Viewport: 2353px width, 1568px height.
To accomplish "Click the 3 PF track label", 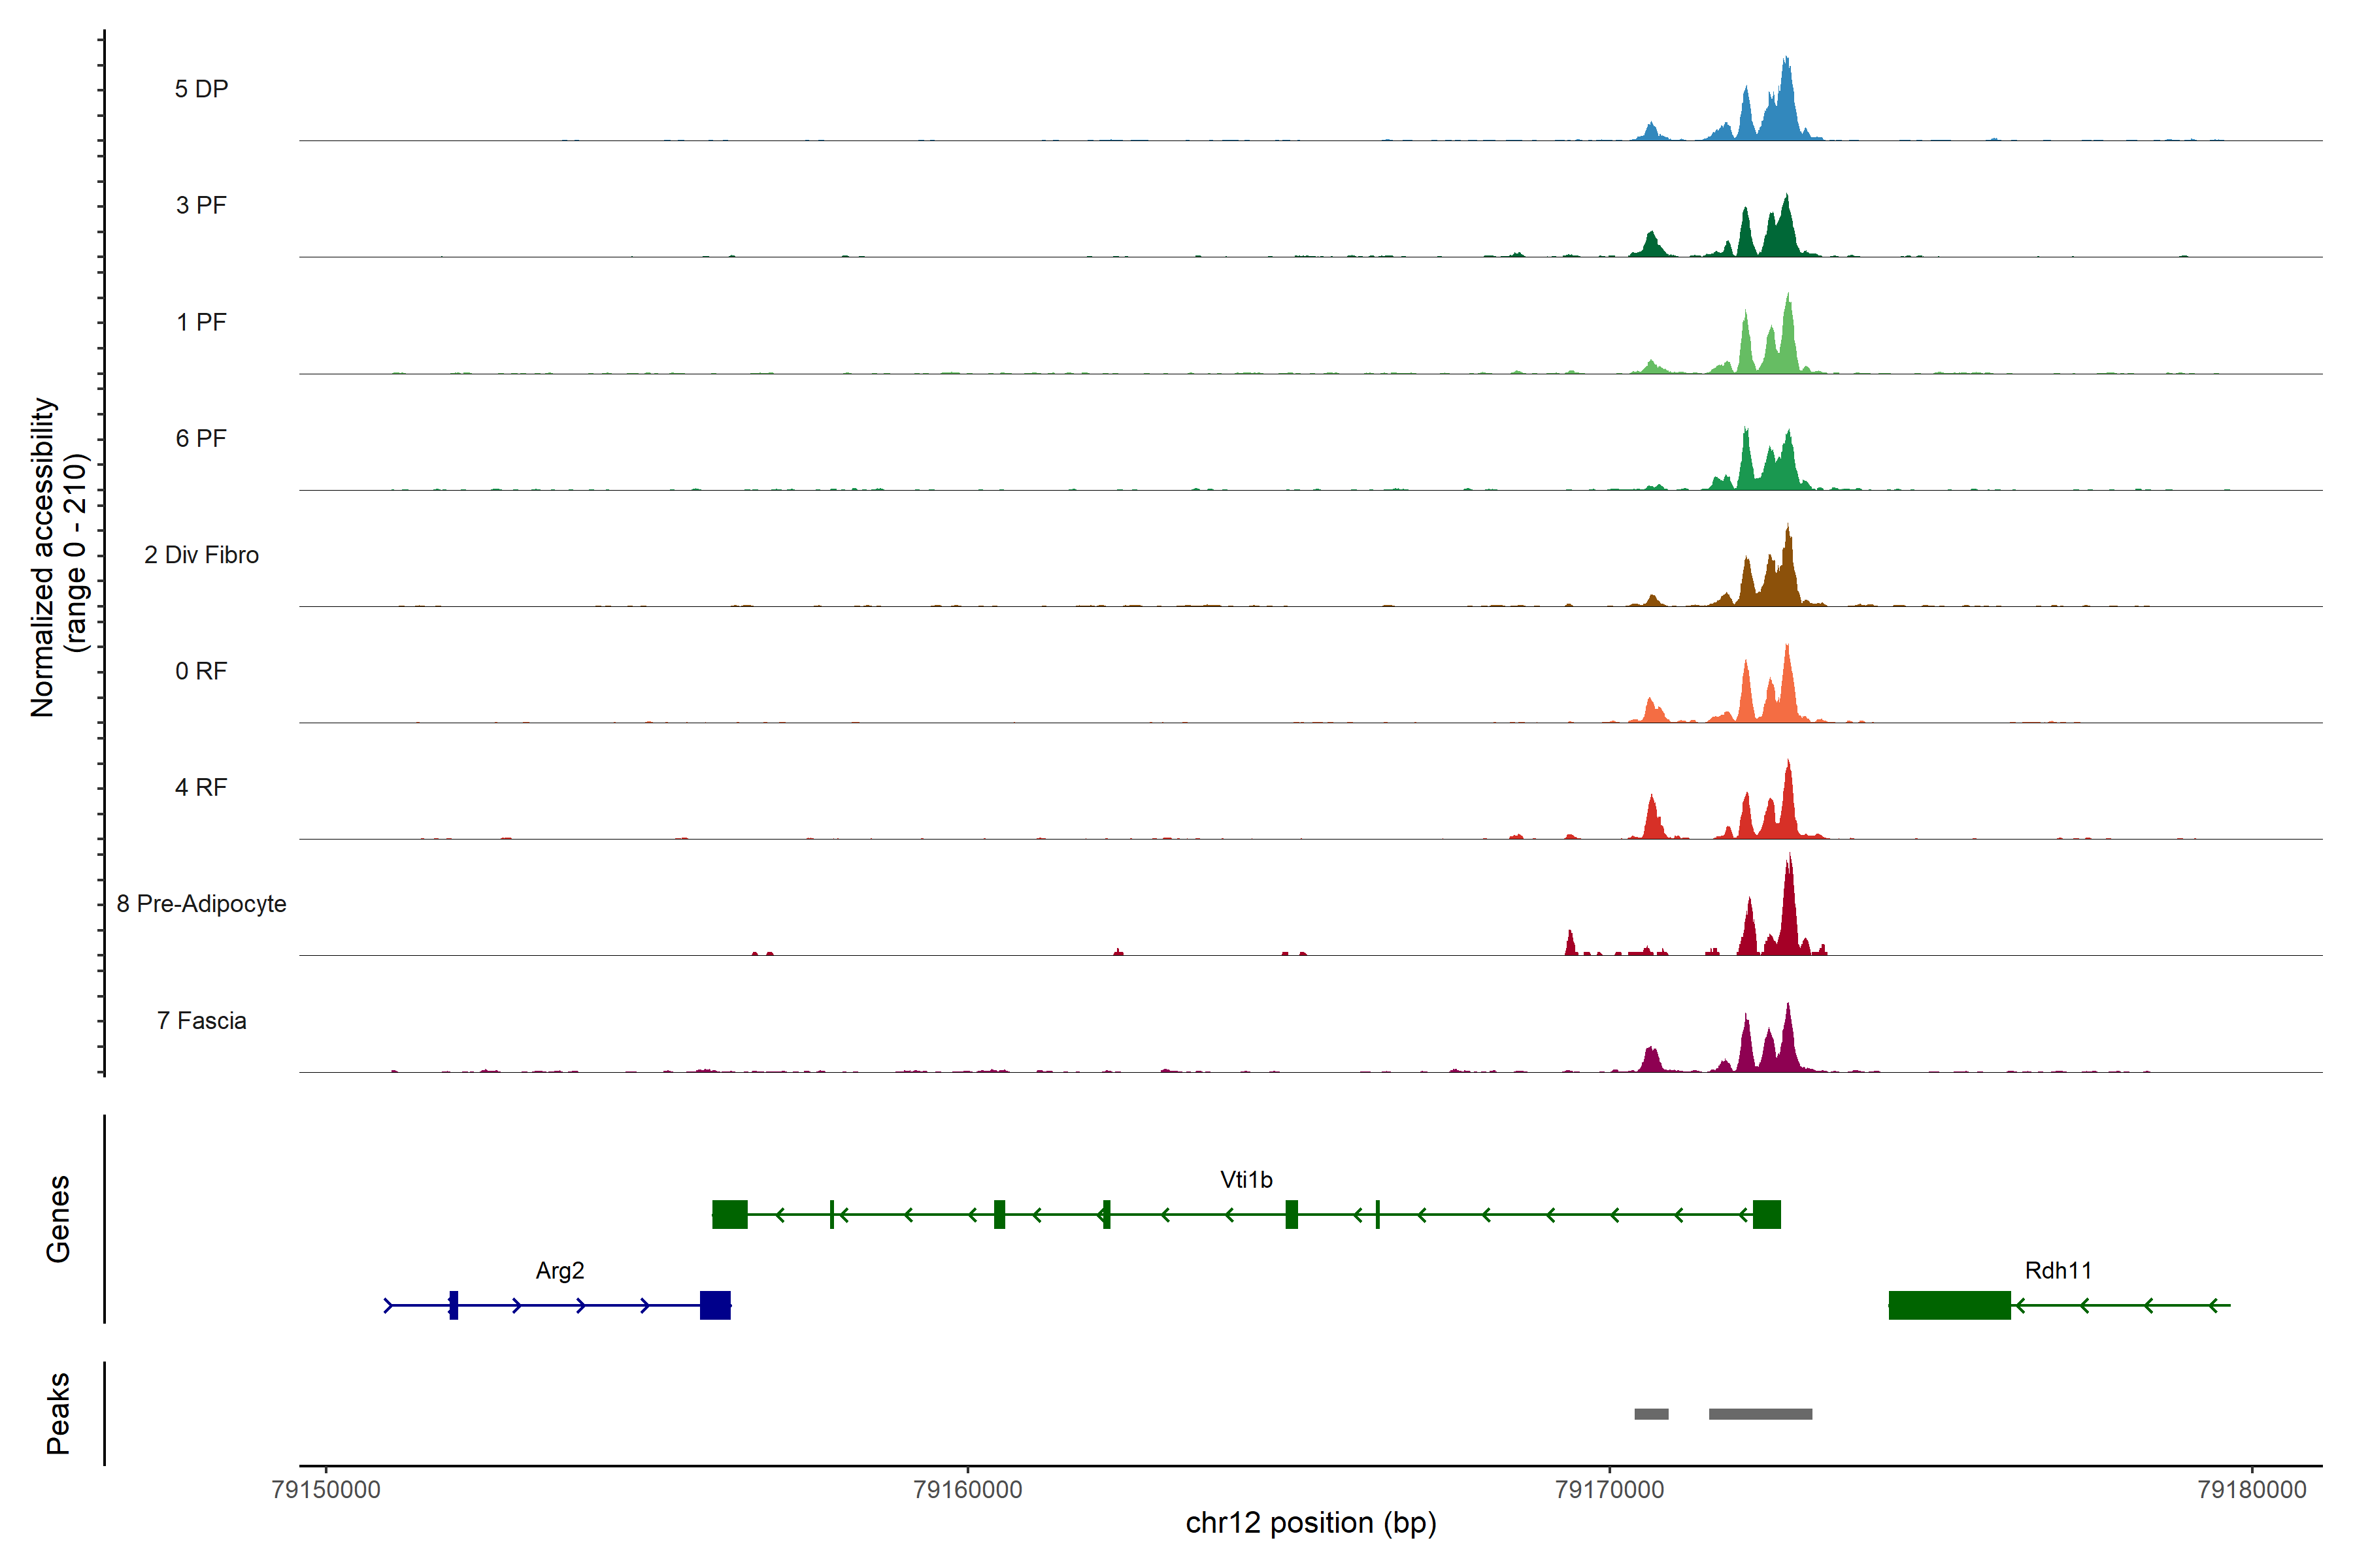I will coord(201,205).
